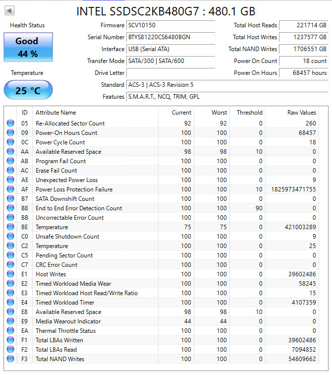This screenshot has width=332, height=375.
Task: Click the Threshold column header
Action: [x=250, y=113]
